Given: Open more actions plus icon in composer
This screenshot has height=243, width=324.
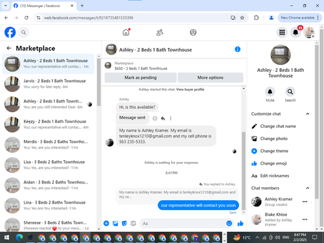Looking at the screenshot, I should (x=106, y=224).
